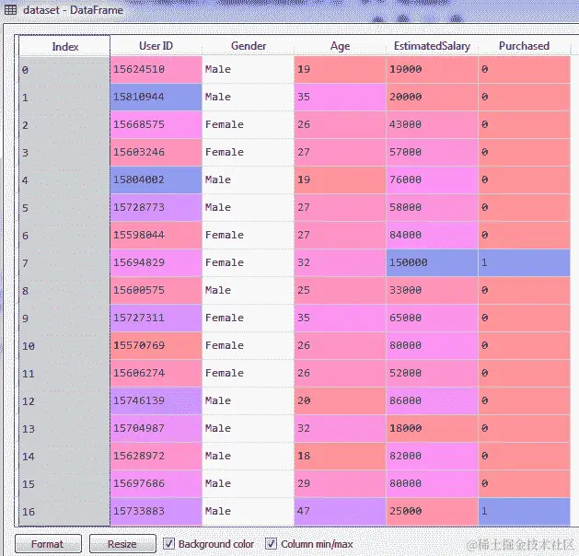Select EstimatedSalary cell 33000
579x556 pixels.
click(432, 291)
